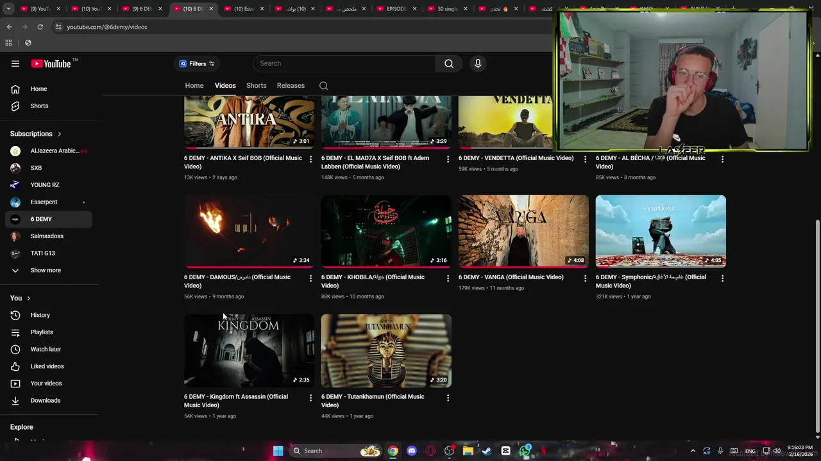The width and height of the screenshot is (821, 461).
Task: Open more options for ANTIKA video
Action: pos(310,159)
